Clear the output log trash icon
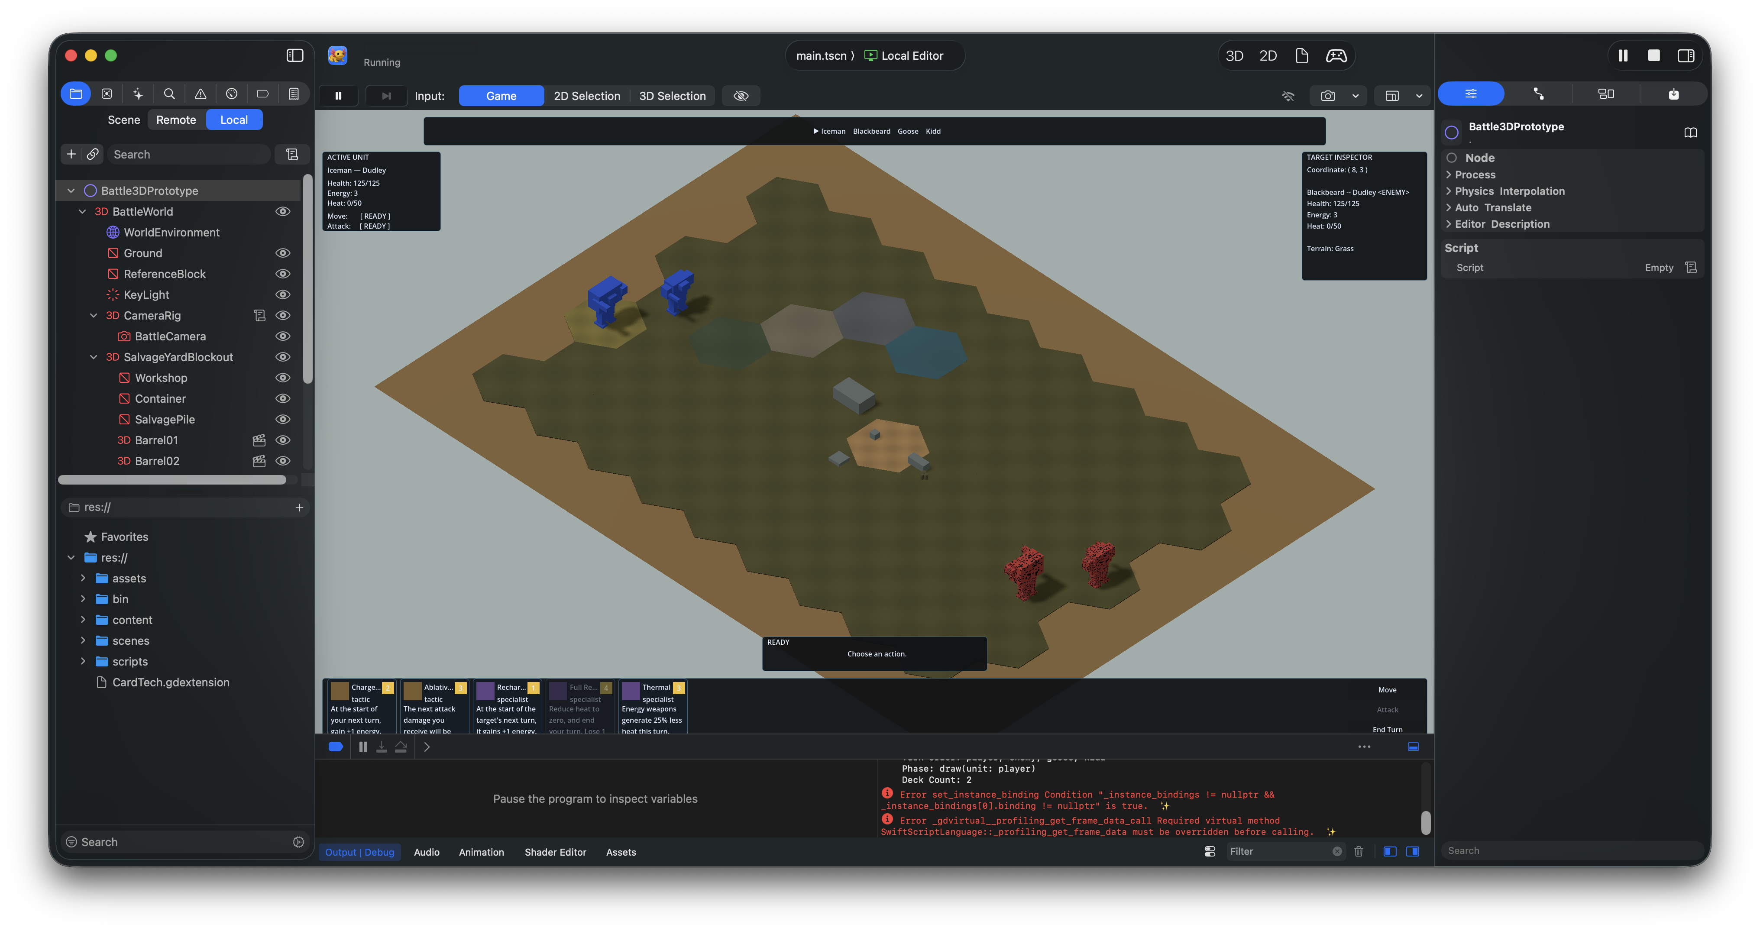Viewport: 1760px width, 931px height. click(x=1359, y=851)
